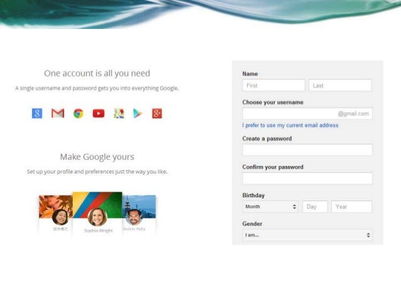Click the red Google+ icon
401x301 pixels.
(x=157, y=113)
